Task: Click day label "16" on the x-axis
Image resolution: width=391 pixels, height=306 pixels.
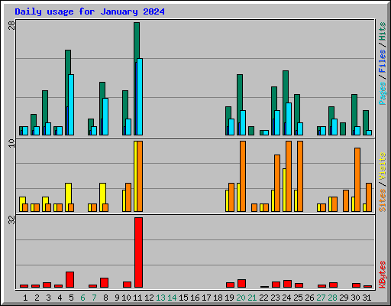Action: 195,298
